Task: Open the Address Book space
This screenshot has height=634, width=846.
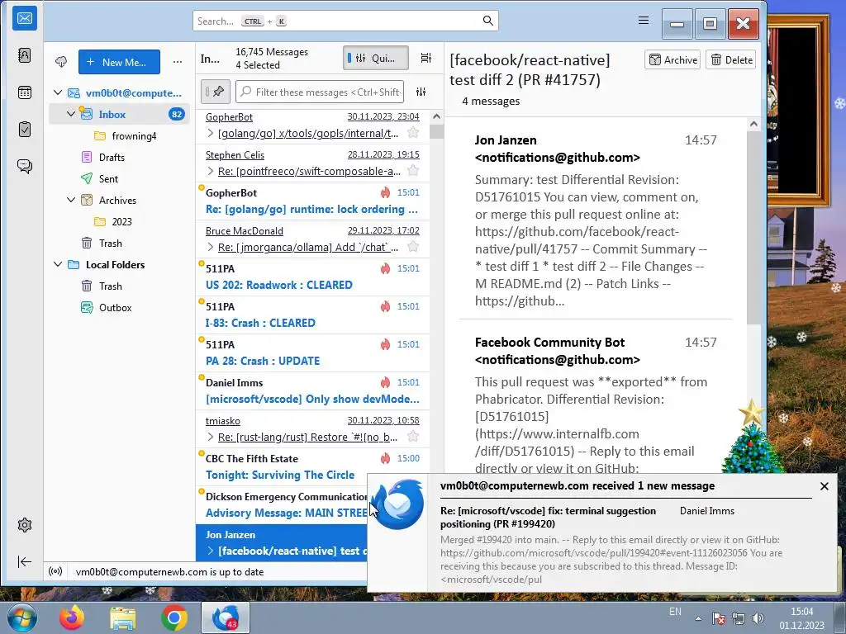Action: (25, 55)
